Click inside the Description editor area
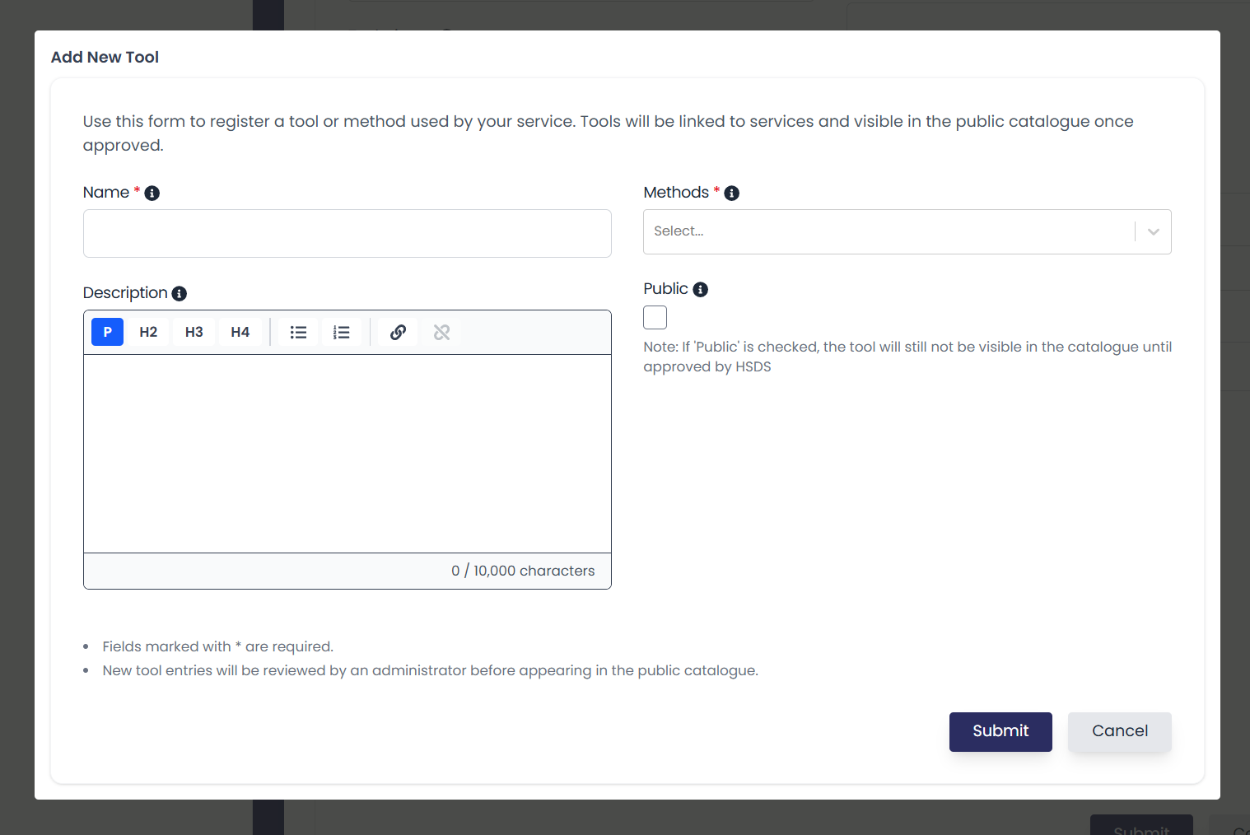 (x=347, y=454)
